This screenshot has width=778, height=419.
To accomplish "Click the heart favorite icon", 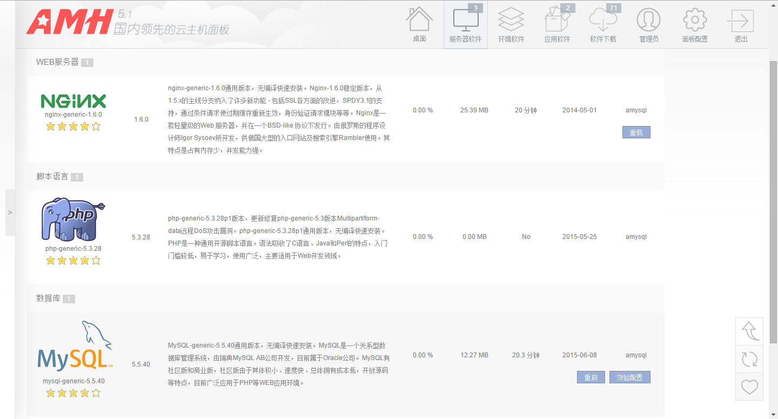I will 749,387.
